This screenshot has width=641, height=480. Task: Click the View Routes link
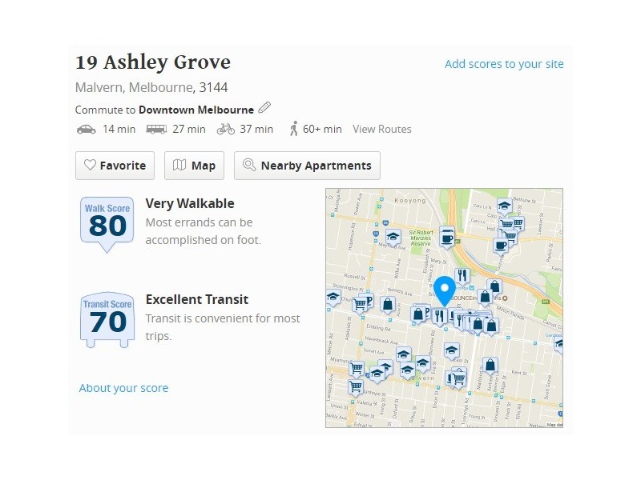click(x=382, y=129)
